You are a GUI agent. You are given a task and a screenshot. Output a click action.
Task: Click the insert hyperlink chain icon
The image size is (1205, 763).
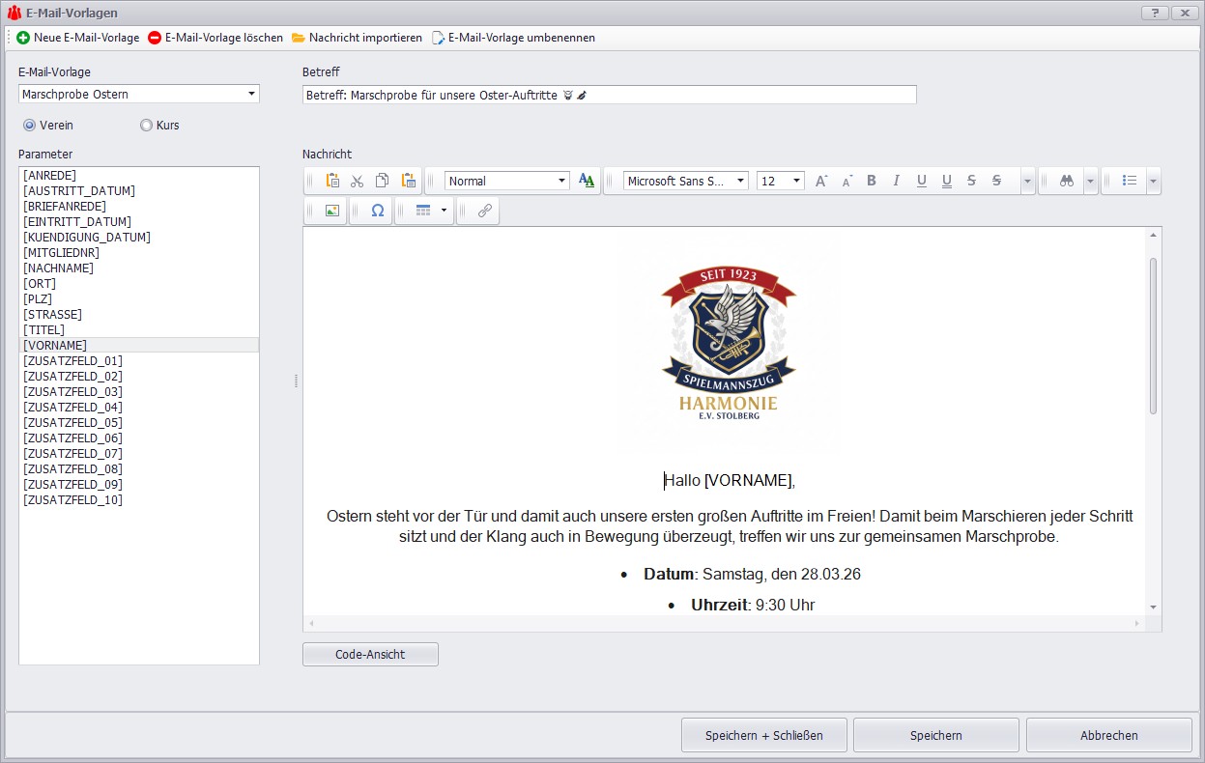click(x=484, y=211)
